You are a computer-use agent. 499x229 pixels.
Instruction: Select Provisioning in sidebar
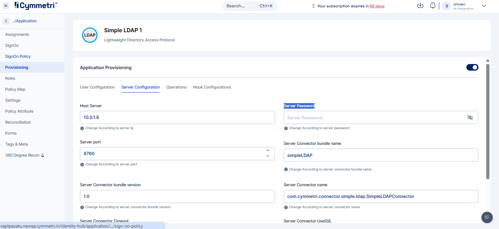pyautogui.click(x=32, y=67)
